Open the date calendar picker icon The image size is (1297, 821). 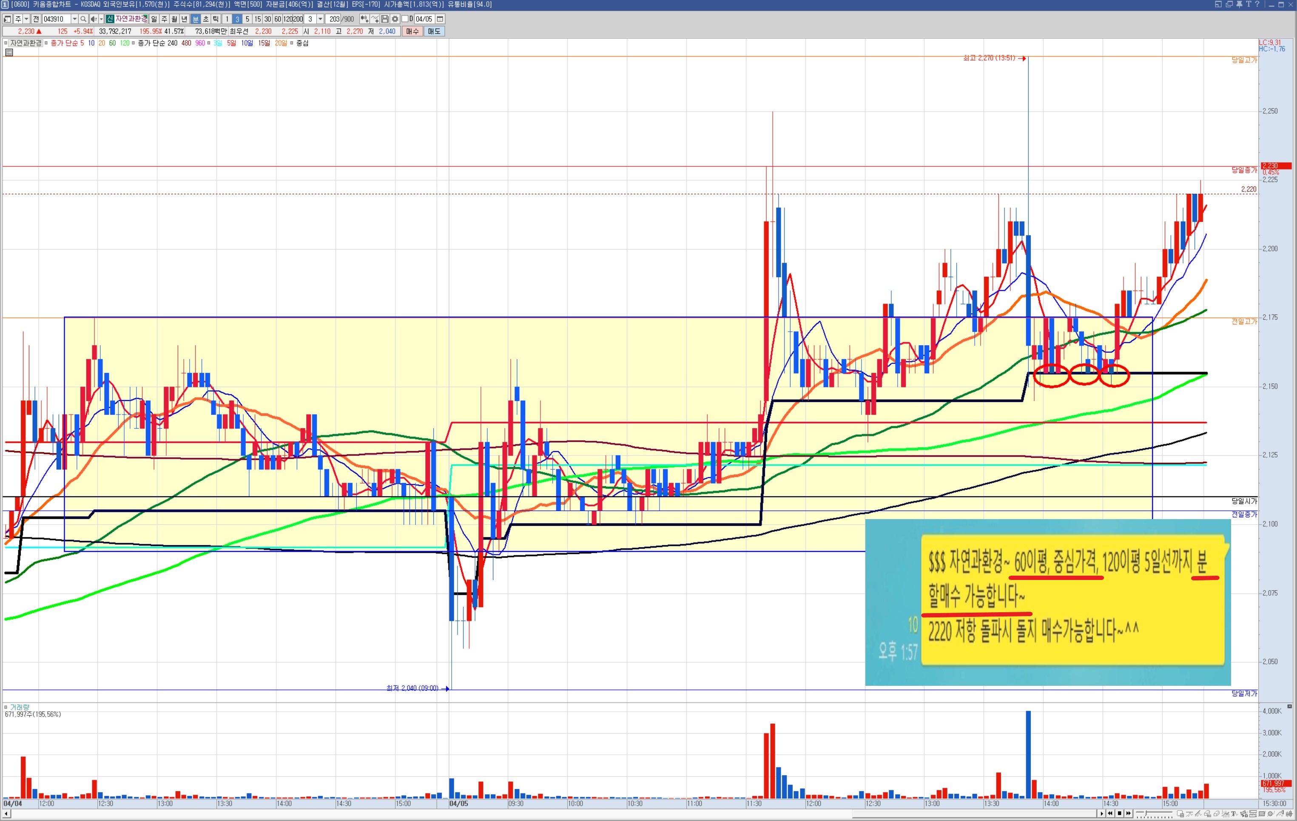click(x=440, y=20)
